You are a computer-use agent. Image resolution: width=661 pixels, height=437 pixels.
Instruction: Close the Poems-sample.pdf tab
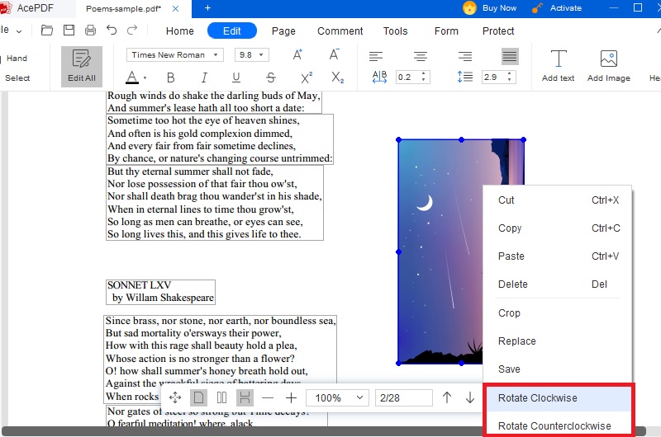coord(176,8)
